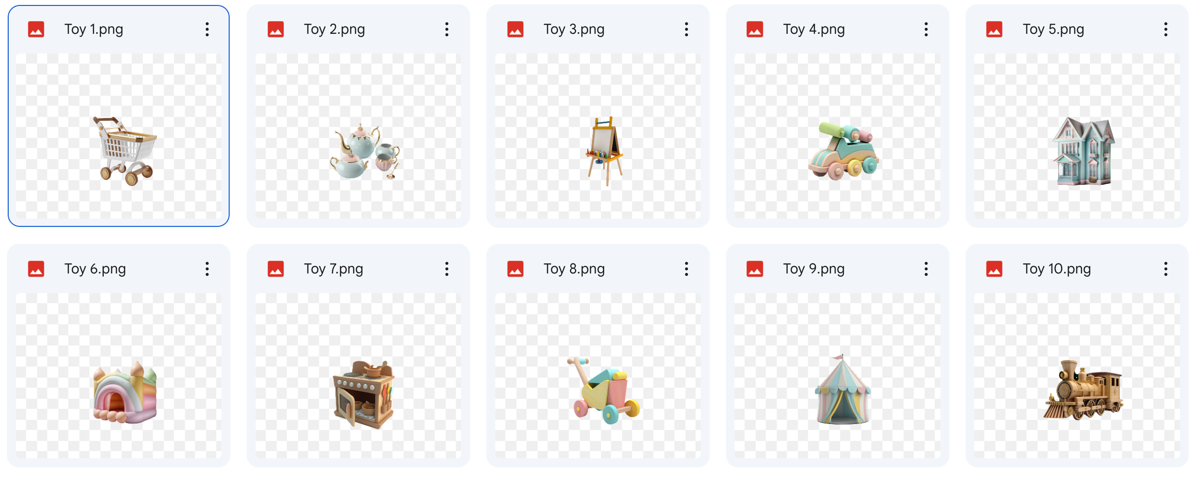Open more actions for Toy 10.png

(x=1165, y=269)
